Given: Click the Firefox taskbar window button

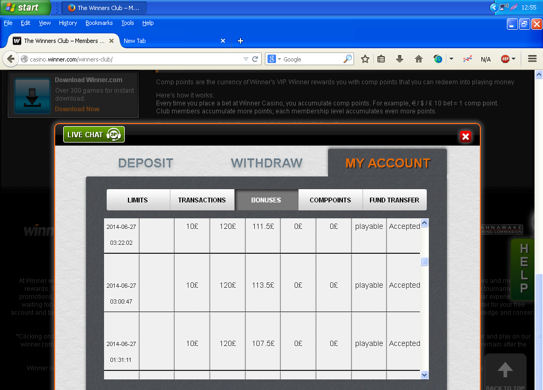Looking at the screenshot, I should [x=104, y=7].
